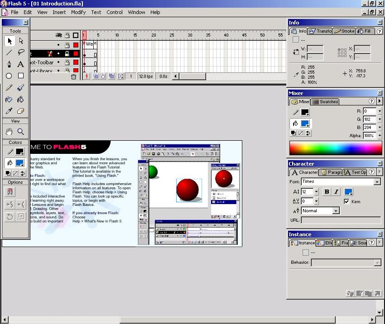
Task: Open the Alpha value dropdown arrow
Action: 379,136
